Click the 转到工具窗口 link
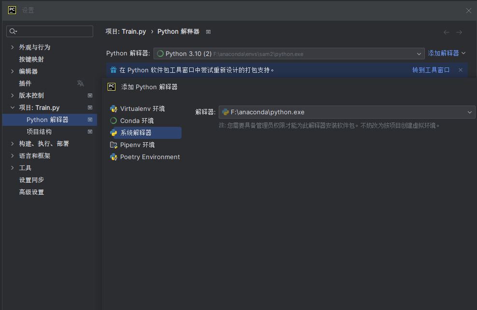Screen dimensions: 477x310 pos(431,70)
